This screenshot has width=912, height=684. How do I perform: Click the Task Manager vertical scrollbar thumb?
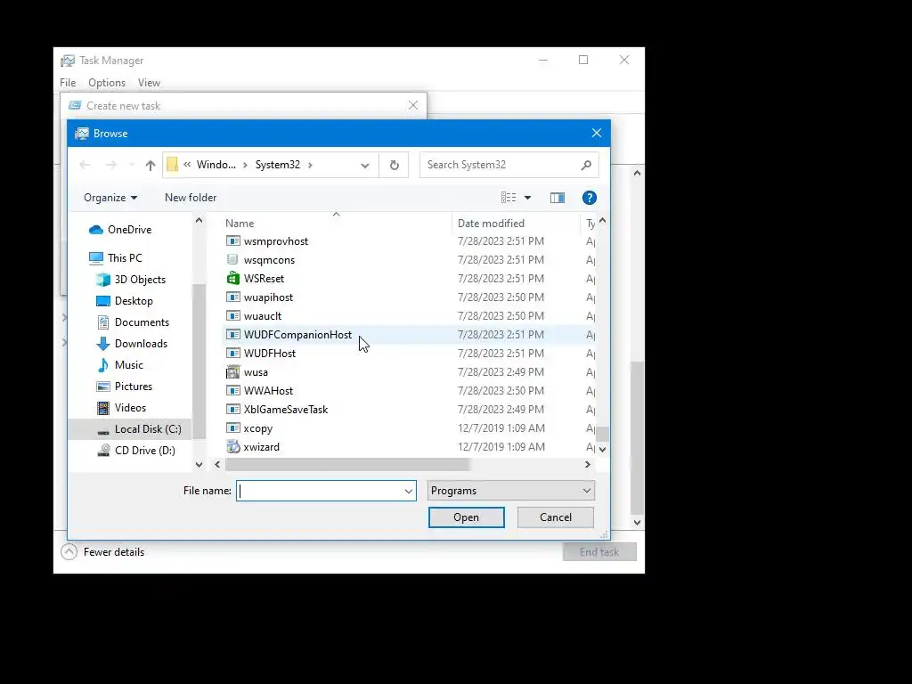(x=638, y=436)
